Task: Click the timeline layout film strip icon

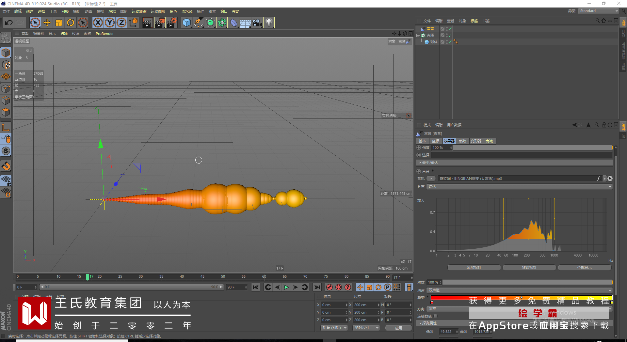Action: 409,287
